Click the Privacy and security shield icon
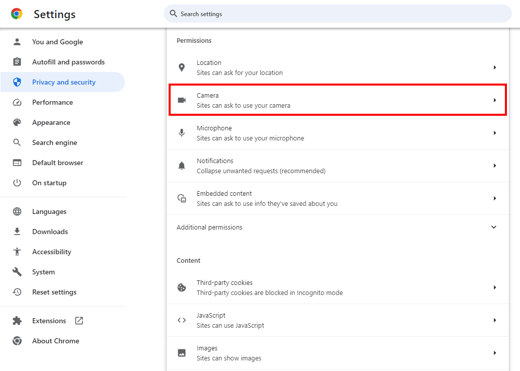 click(17, 82)
